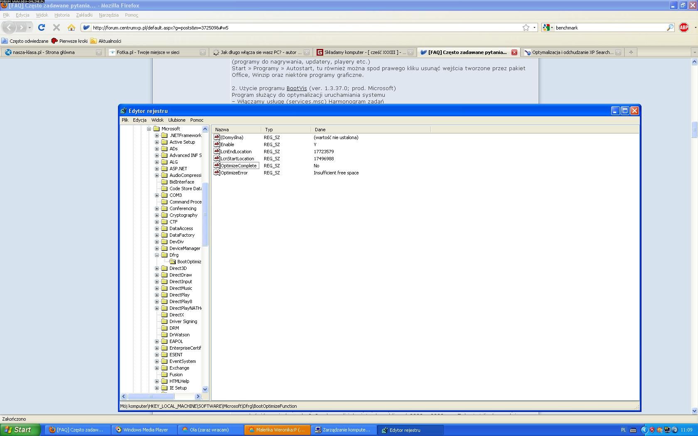Image resolution: width=698 pixels, height=436 pixels.
Task: Open a new tab in Firefox
Action: point(631,52)
